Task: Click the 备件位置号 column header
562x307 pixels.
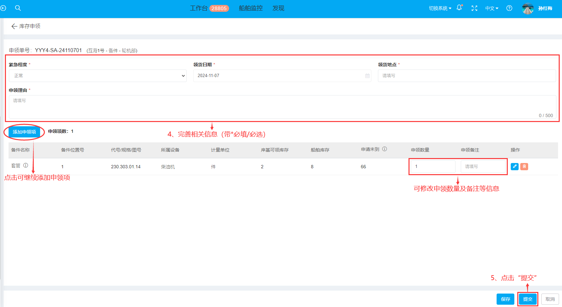Action: pos(73,150)
